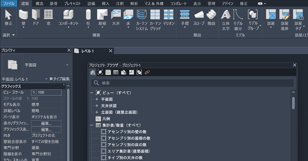Click the sheets roll icon in Project Browser

click(124, 72)
